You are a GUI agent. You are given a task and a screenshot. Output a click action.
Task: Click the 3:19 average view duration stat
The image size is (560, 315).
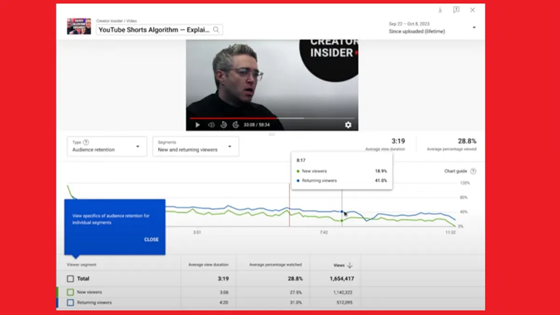(x=398, y=141)
